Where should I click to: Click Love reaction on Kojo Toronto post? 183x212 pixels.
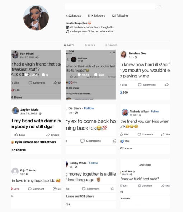(x=15, y=189)
